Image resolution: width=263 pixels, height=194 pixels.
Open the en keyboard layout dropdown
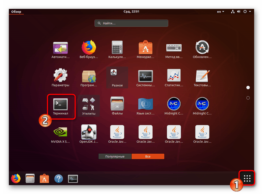221,12
